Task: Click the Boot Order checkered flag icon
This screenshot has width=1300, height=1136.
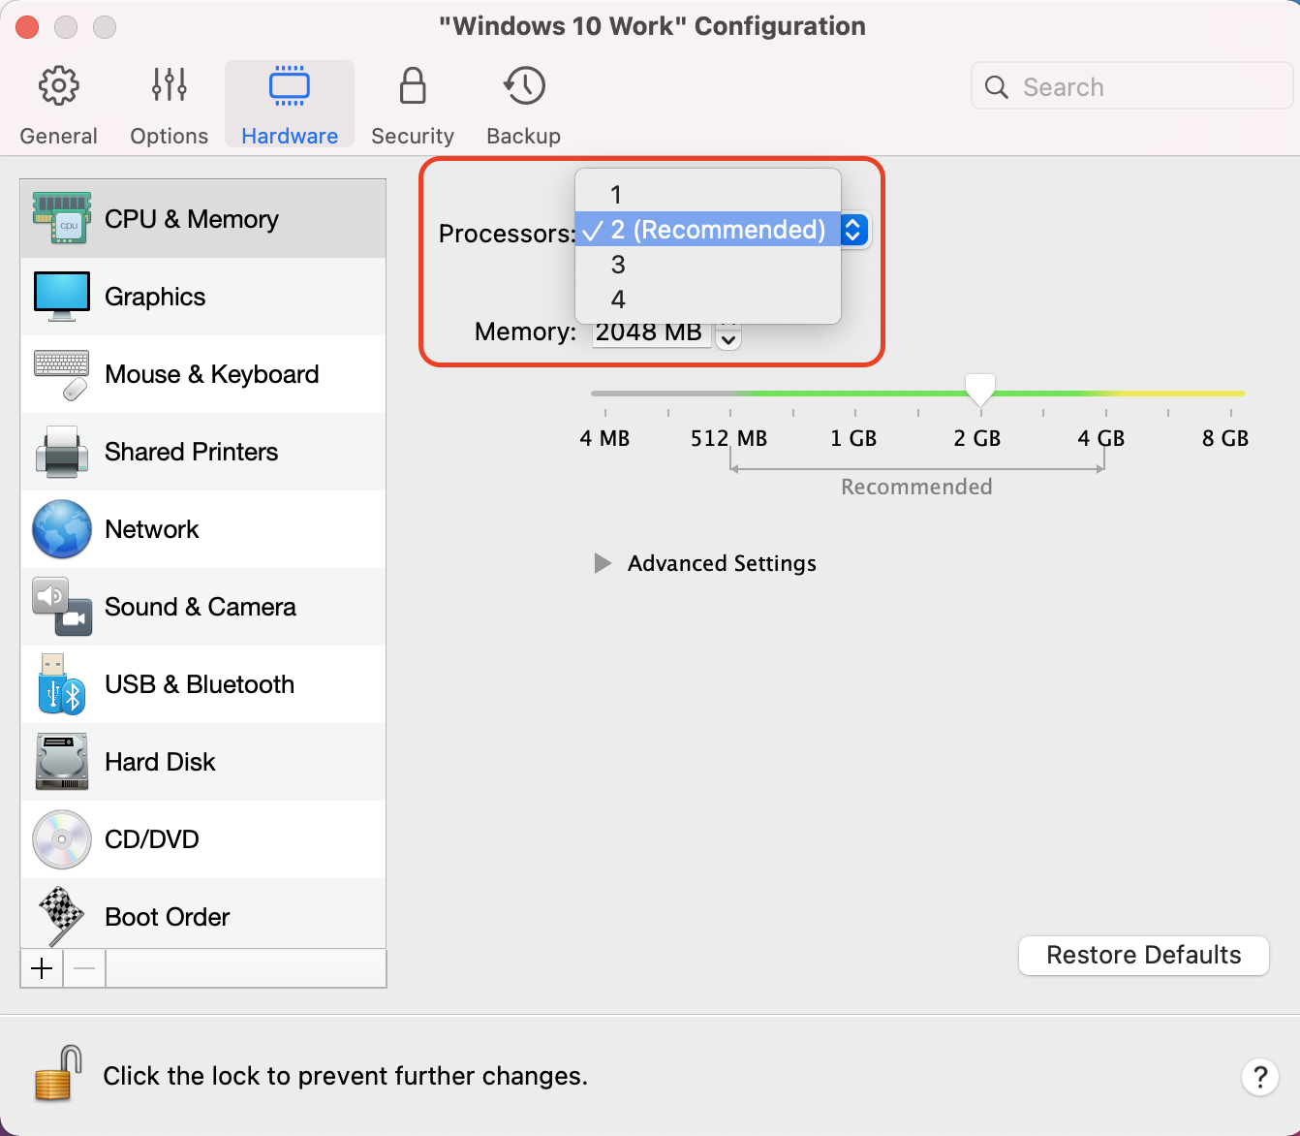Action: [62, 916]
